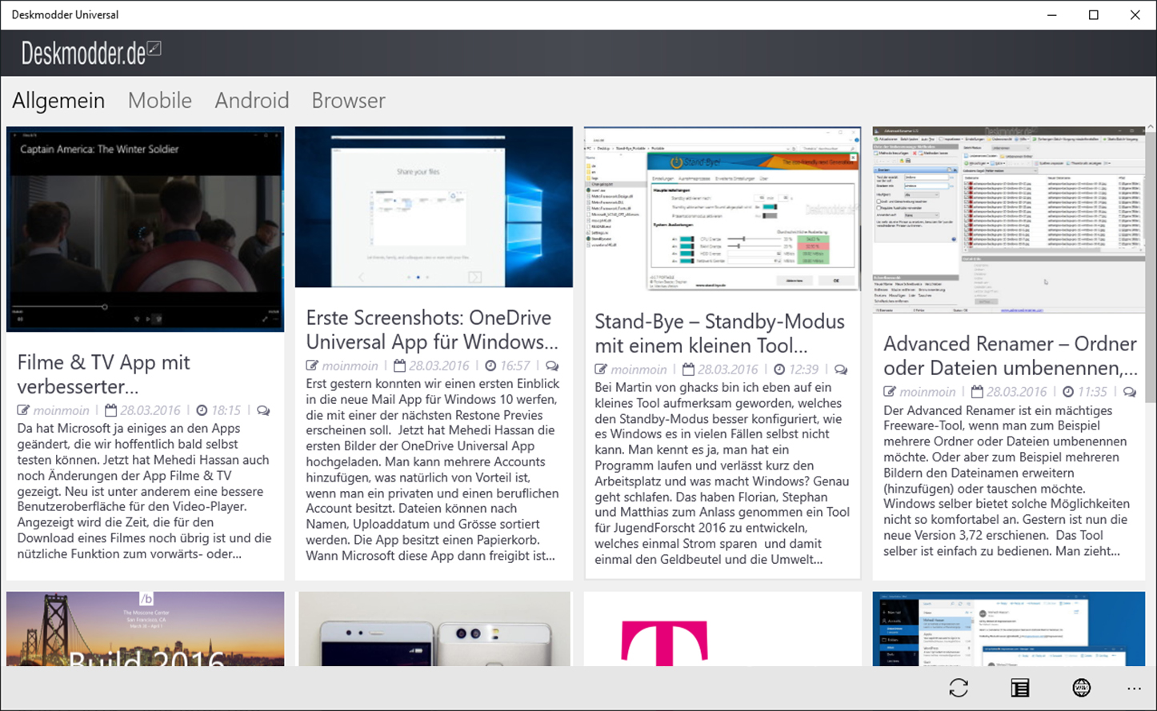This screenshot has height=711, width=1157.
Task: Click calendar icon on OneDrive article
Action: click(x=400, y=365)
